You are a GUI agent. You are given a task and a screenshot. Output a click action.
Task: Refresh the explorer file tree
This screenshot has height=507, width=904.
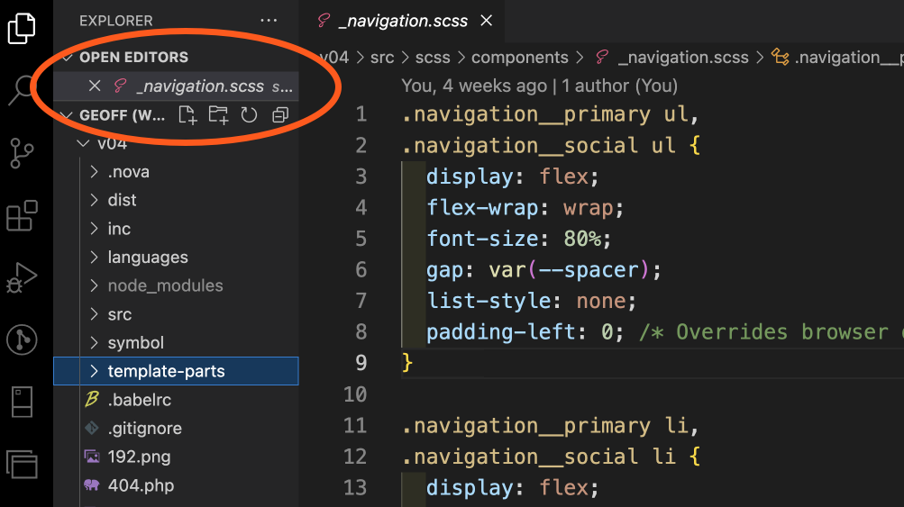[x=249, y=114]
